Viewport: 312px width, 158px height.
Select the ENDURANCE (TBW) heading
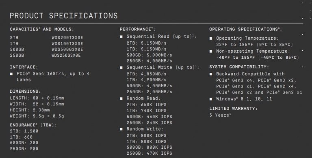33,125
